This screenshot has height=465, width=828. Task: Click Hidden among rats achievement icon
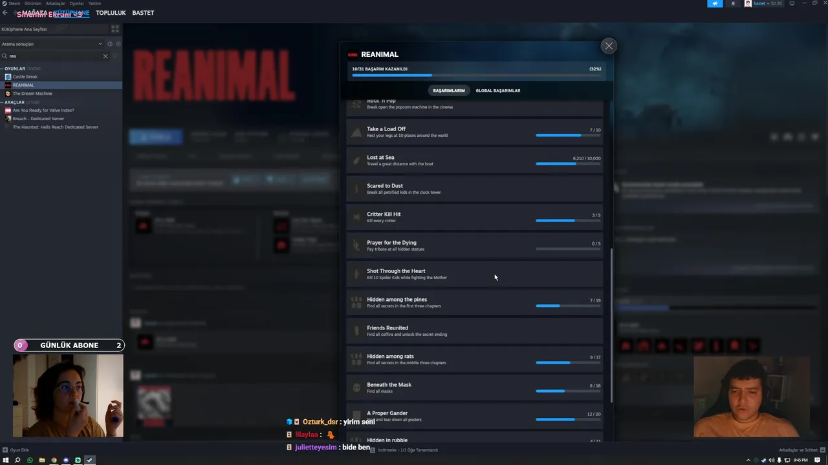click(356, 359)
